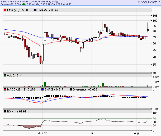Click the red EMA (20) legend swatch

point(5,10)
